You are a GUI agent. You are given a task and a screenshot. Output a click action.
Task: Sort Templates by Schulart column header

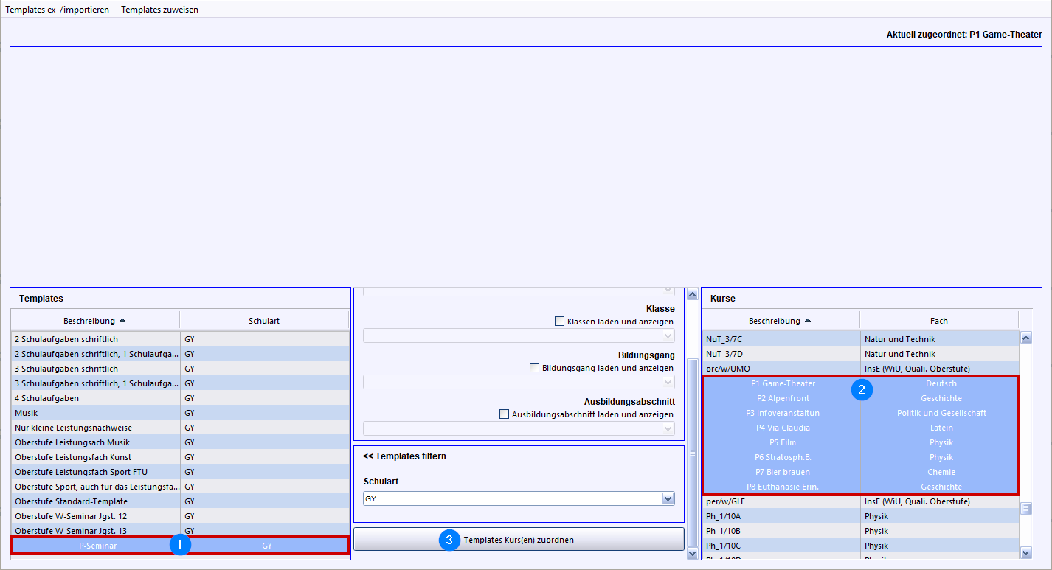pyautogui.click(x=264, y=321)
